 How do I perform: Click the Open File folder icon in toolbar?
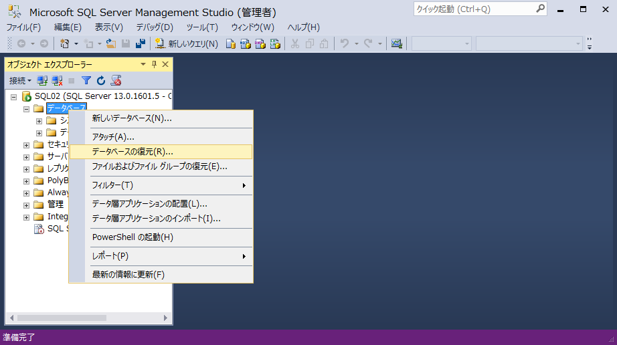[111, 43]
